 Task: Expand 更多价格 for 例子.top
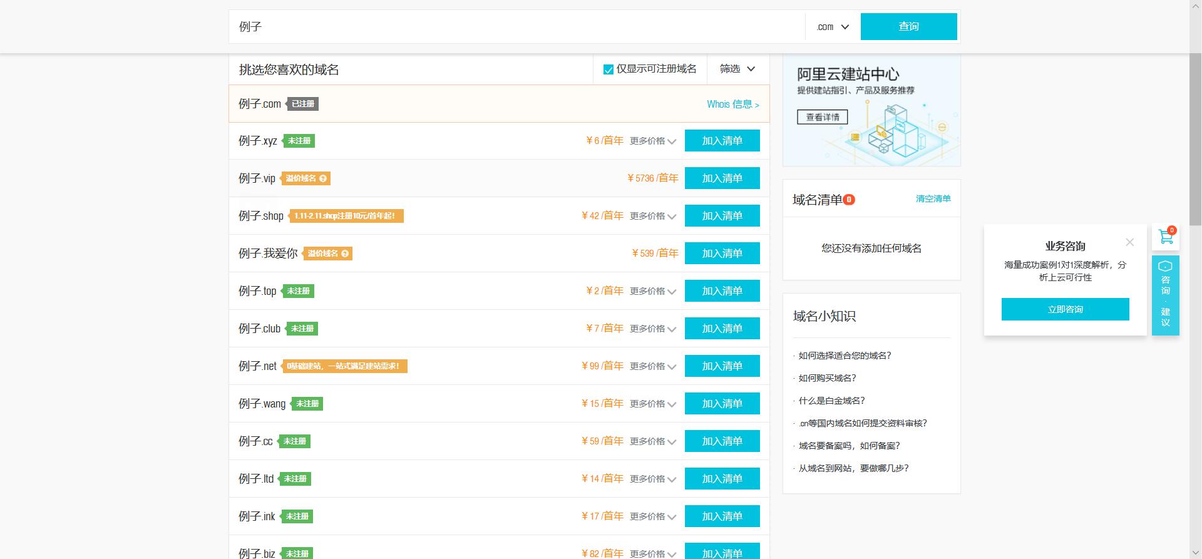[x=653, y=292]
